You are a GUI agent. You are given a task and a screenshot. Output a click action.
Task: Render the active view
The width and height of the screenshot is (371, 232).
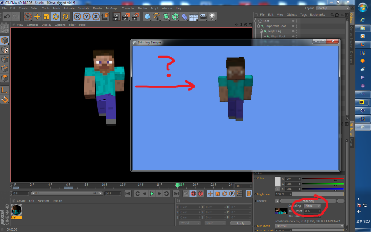(x=116, y=17)
